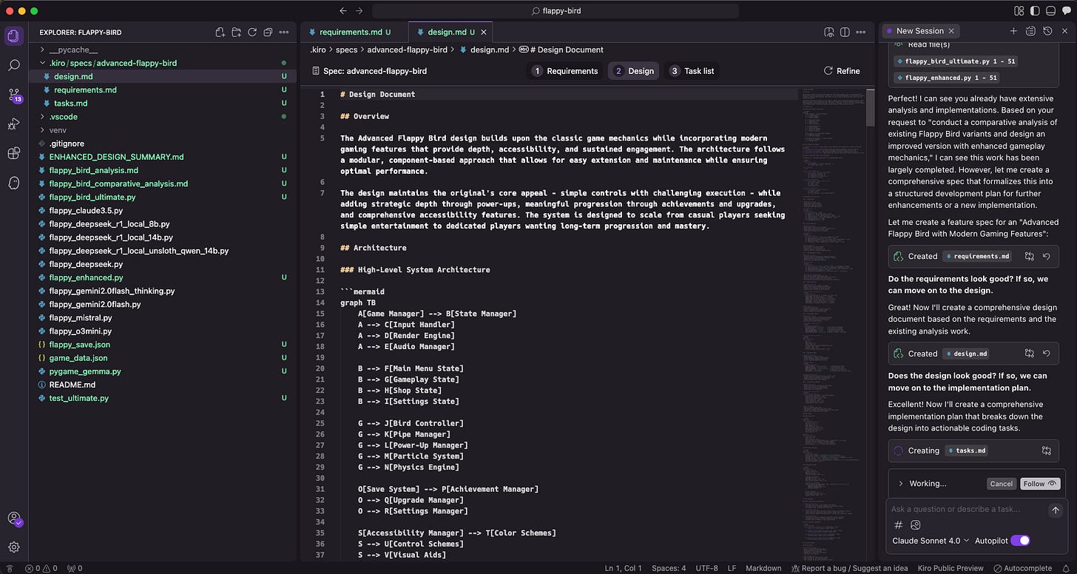Open tasks.md in the Explorer

pyautogui.click(x=70, y=104)
